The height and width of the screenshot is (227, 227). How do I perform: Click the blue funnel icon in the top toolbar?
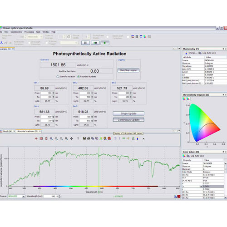[141, 37]
